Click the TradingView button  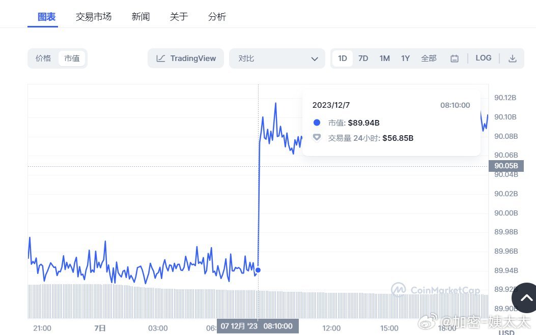(x=186, y=58)
